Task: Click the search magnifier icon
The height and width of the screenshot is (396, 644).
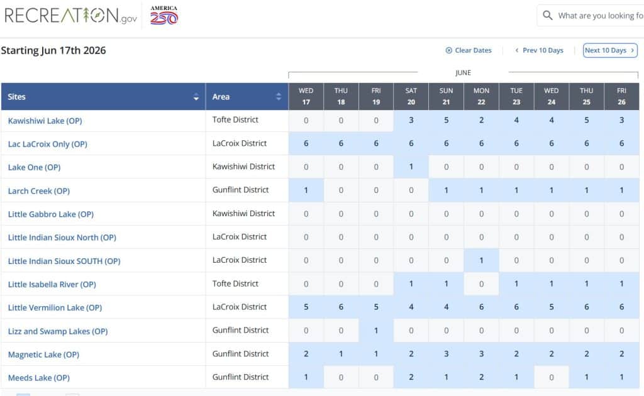Action: point(548,16)
